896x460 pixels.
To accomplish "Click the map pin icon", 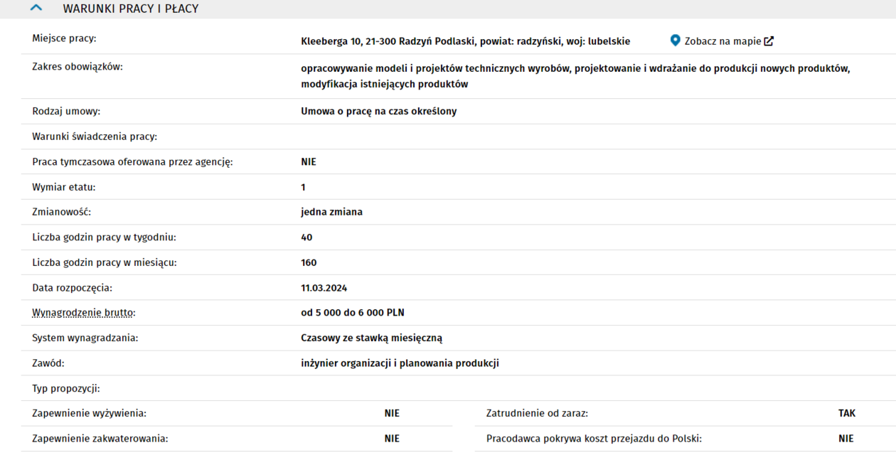I will pos(675,41).
